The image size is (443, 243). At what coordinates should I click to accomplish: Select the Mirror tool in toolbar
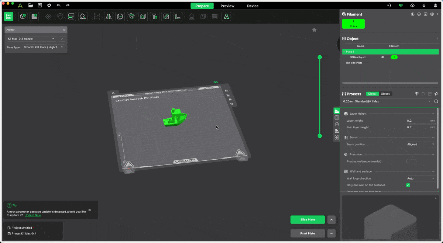tap(109, 17)
